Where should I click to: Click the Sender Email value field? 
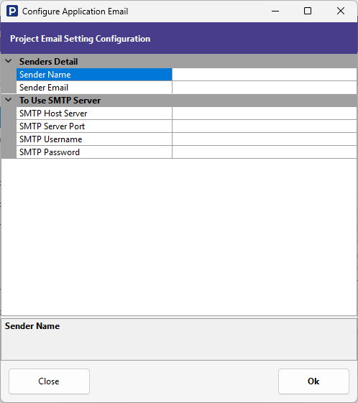tap(265, 88)
